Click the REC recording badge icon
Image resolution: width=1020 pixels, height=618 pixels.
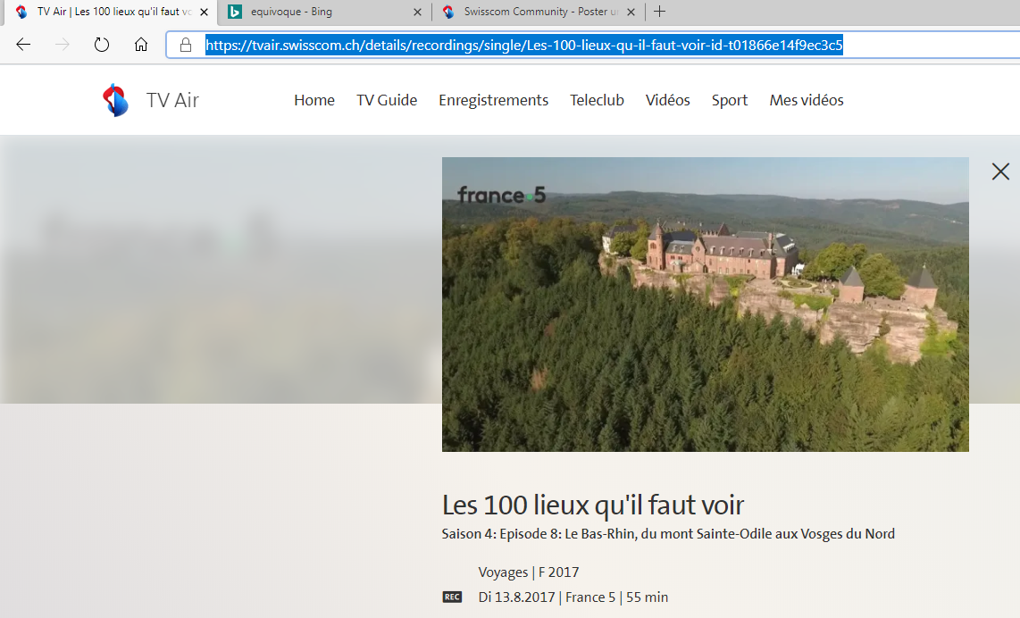coord(452,597)
